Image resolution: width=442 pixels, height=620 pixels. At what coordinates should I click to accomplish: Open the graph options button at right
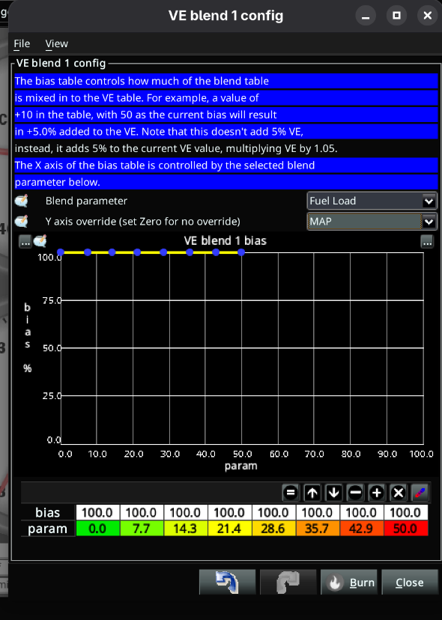(x=427, y=241)
